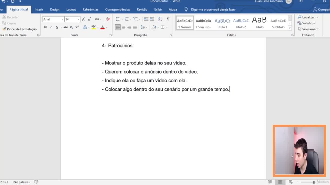Screen dimensions: 330x185
Task: Zoom out with the minus button
Action: [298, 182]
